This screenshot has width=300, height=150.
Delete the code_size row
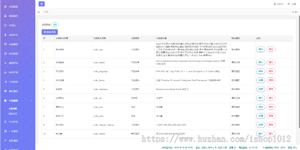pos(271,107)
